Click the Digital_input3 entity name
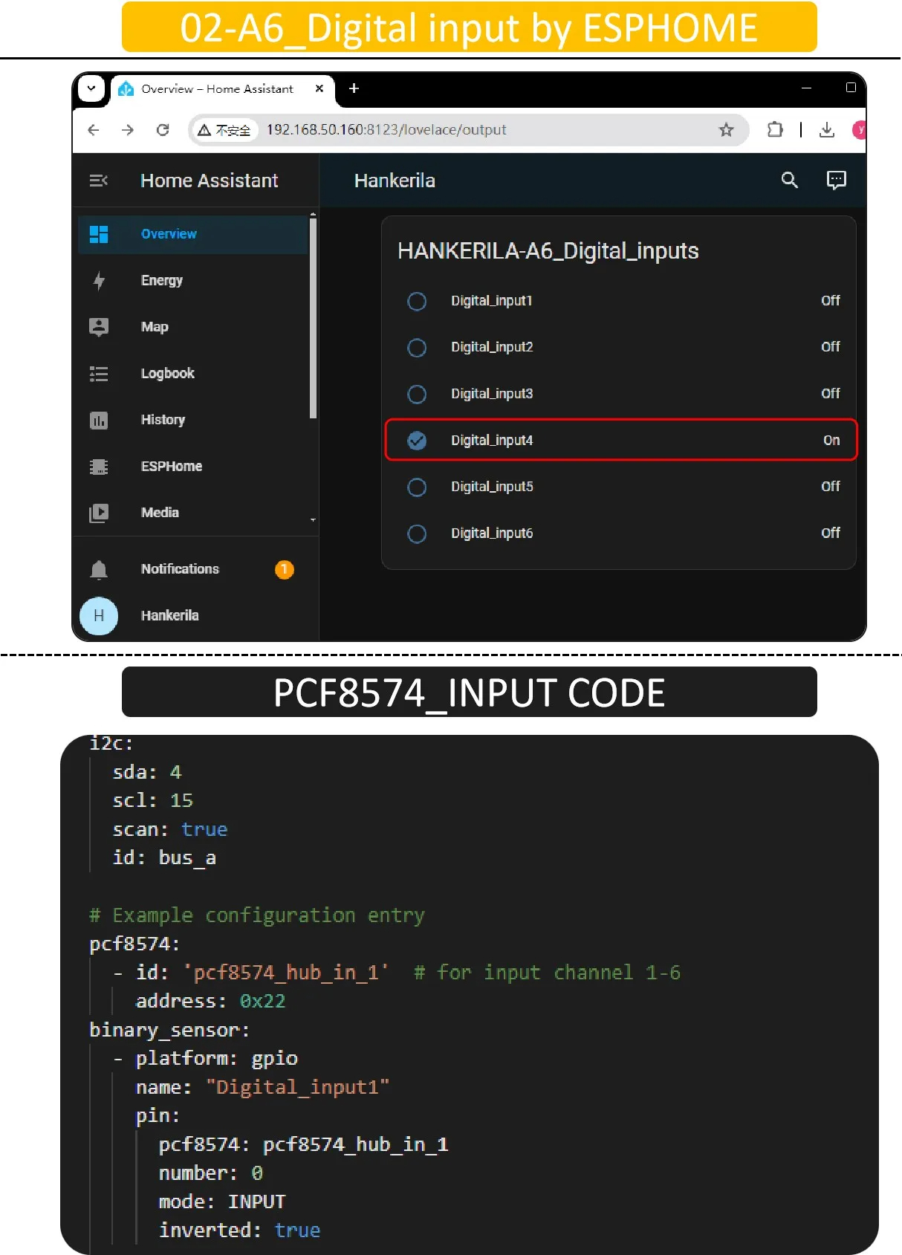 (492, 394)
